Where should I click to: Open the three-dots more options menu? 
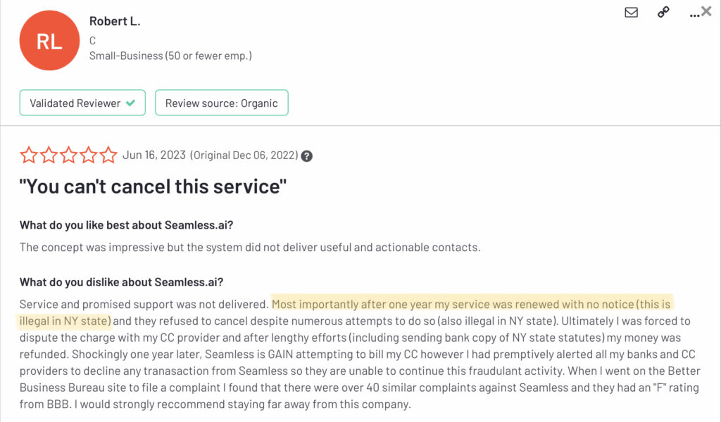(694, 15)
